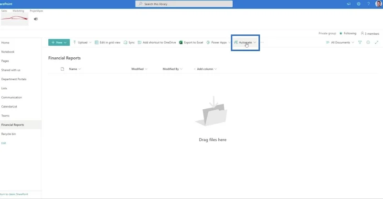Open CalendarList in left navigation
383x199 pixels.
9,107
